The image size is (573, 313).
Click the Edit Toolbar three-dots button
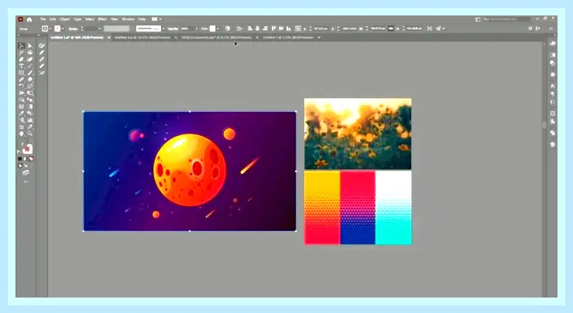click(26, 182)
